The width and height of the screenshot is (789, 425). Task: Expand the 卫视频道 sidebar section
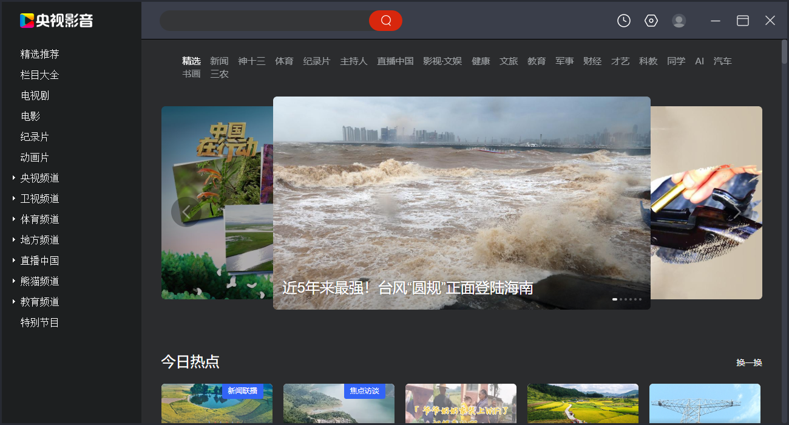tap(39, 198)
